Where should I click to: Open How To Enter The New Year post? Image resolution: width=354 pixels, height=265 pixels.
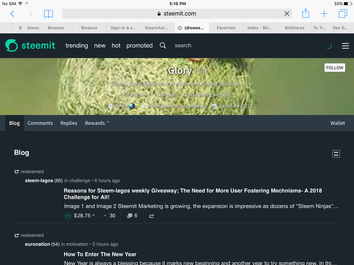coord(100,254)
